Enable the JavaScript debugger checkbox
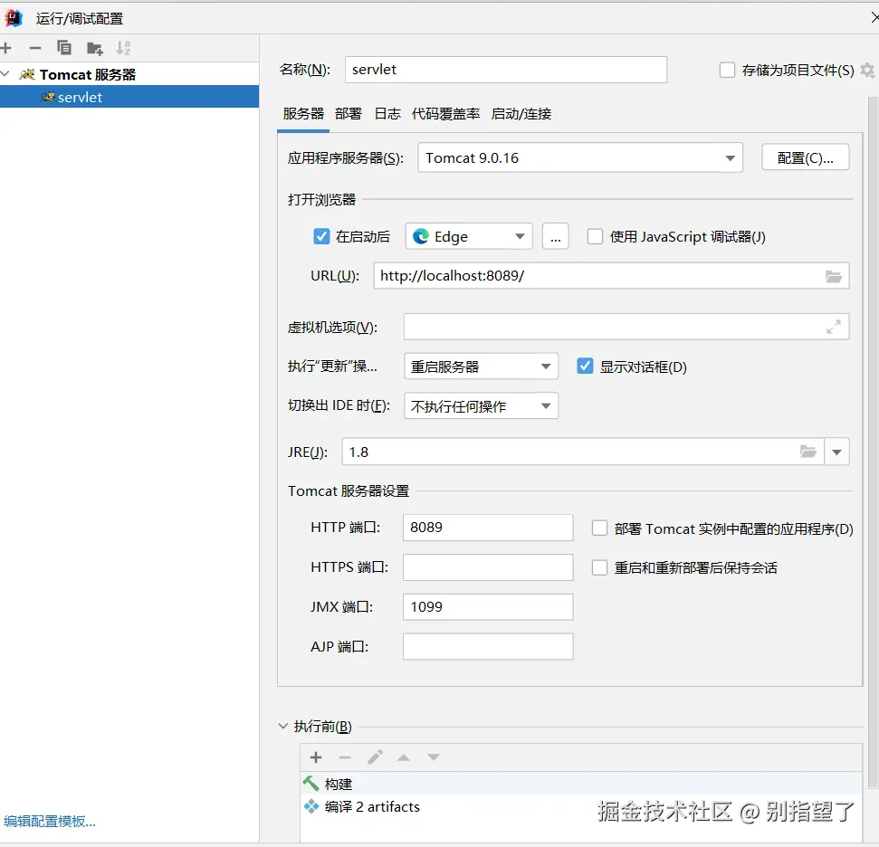 (595, 236)
